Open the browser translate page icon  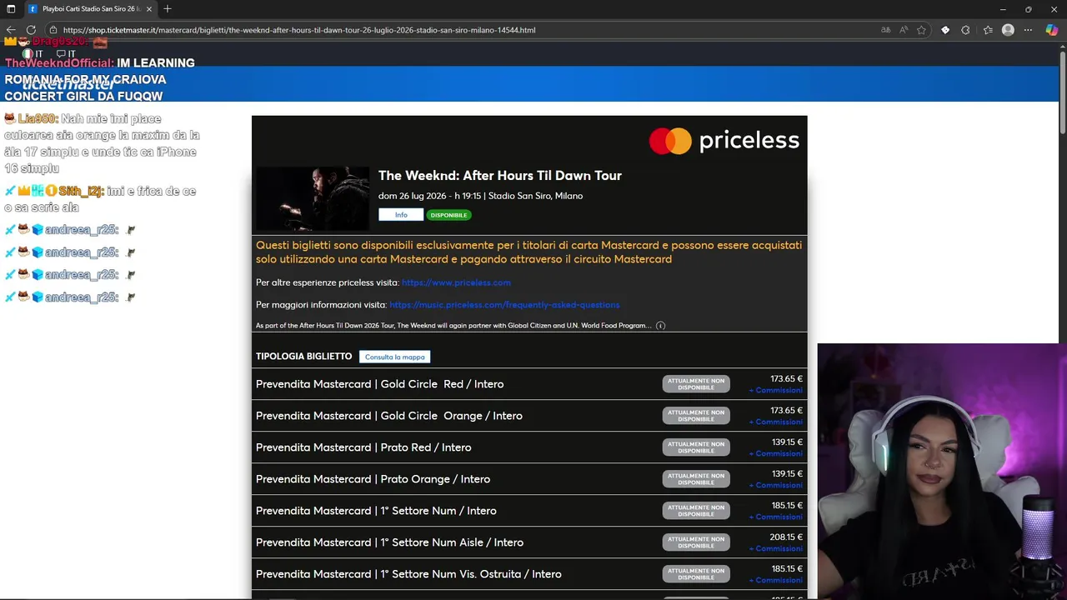pyautogui.click(x=885, y=30)
